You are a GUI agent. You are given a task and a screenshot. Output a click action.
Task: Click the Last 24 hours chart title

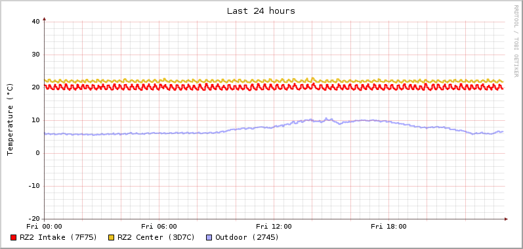tap(261, 11)
